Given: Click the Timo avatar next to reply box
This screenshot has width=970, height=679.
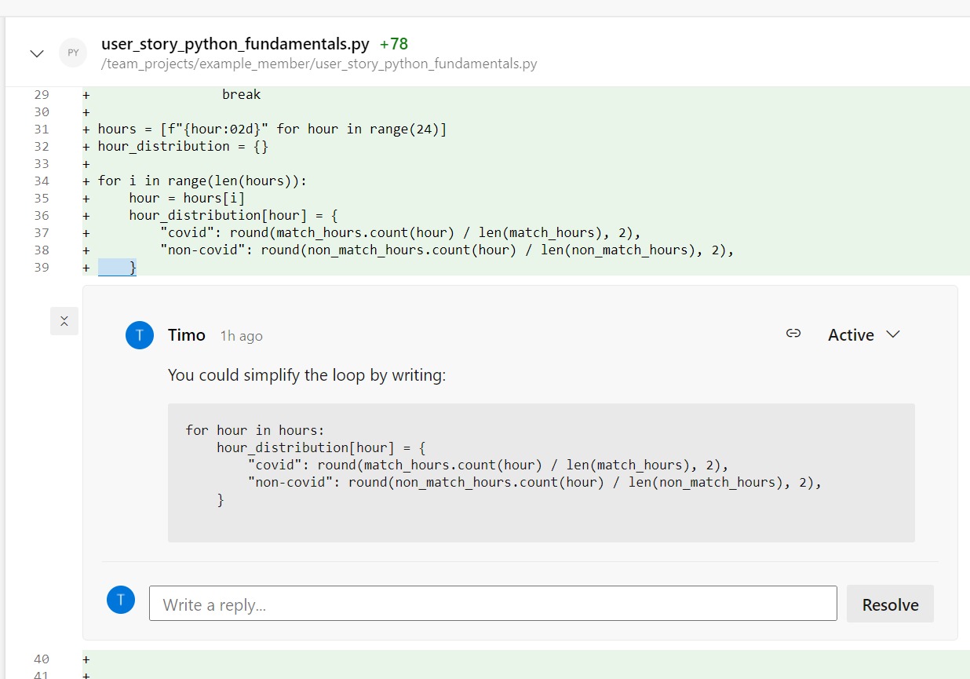Looking at the screenshot, I should point(121,600).
